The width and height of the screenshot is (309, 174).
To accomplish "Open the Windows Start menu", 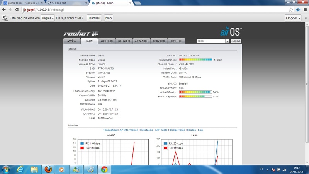I will (6, 169).
